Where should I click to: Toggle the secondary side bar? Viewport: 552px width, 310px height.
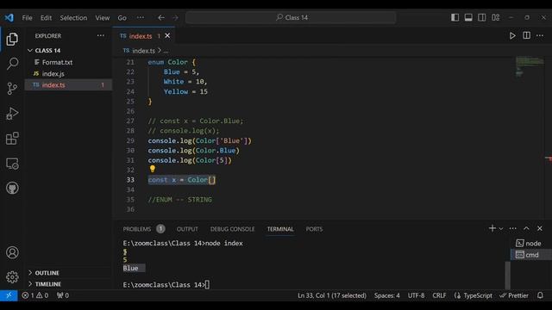[x=482, y=17]
